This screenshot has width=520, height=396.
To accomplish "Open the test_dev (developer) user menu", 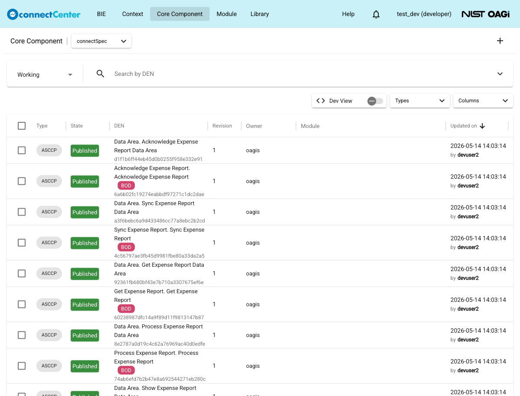I will coord(424,14).
